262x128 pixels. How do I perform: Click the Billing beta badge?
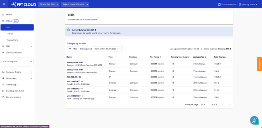tap(16, 21)
